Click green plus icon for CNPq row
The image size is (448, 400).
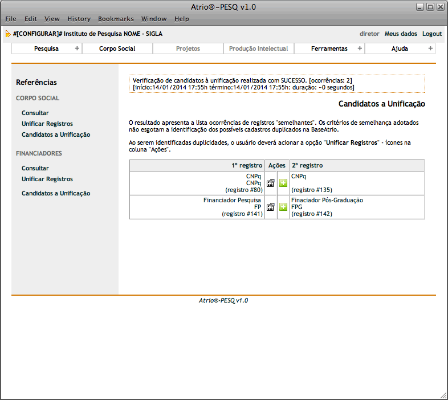[283, 183]
